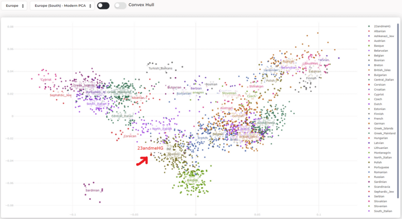Click the Basque cluster label on plot
This screenshot has width=402, height=219.
pos(192,180)
